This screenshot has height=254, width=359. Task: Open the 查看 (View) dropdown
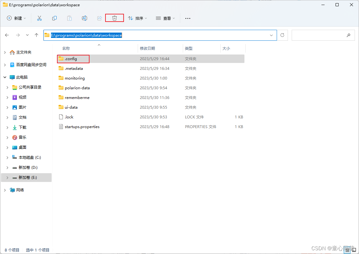tap(165, 18)
